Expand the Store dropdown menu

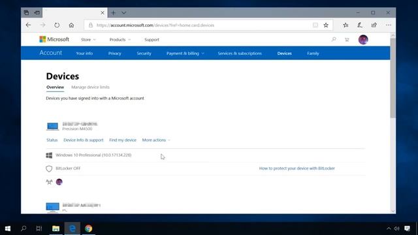click(88, 39)
